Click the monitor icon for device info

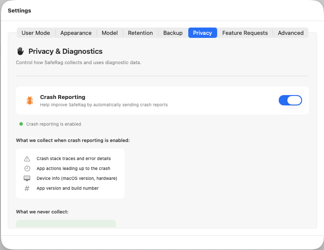click(x=27, y=179)
